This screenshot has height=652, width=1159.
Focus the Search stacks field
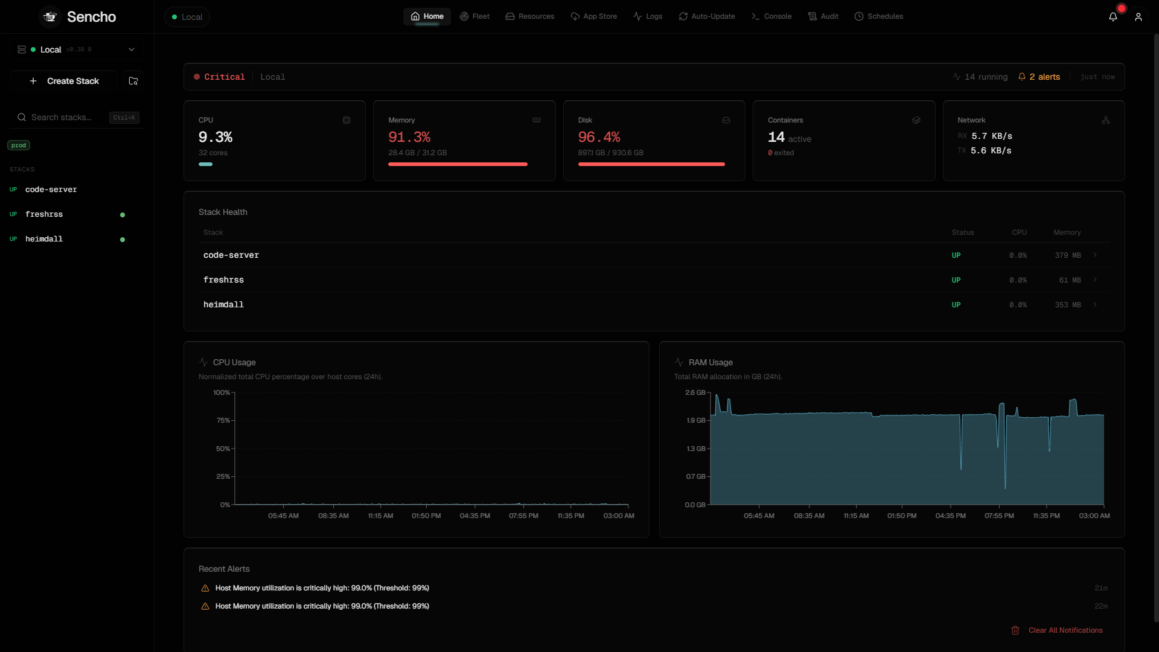click(77, 117)
